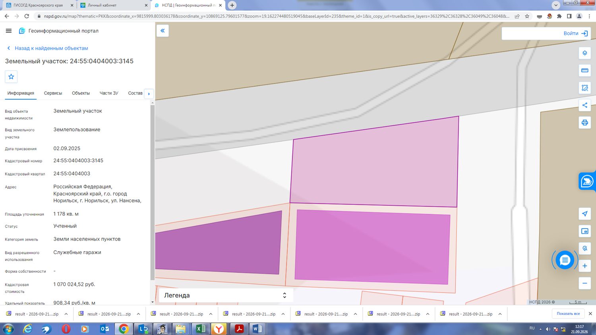Click the browser address bar URL
Image resolution: width=596 pixels, height=335 pixels.
276,16
